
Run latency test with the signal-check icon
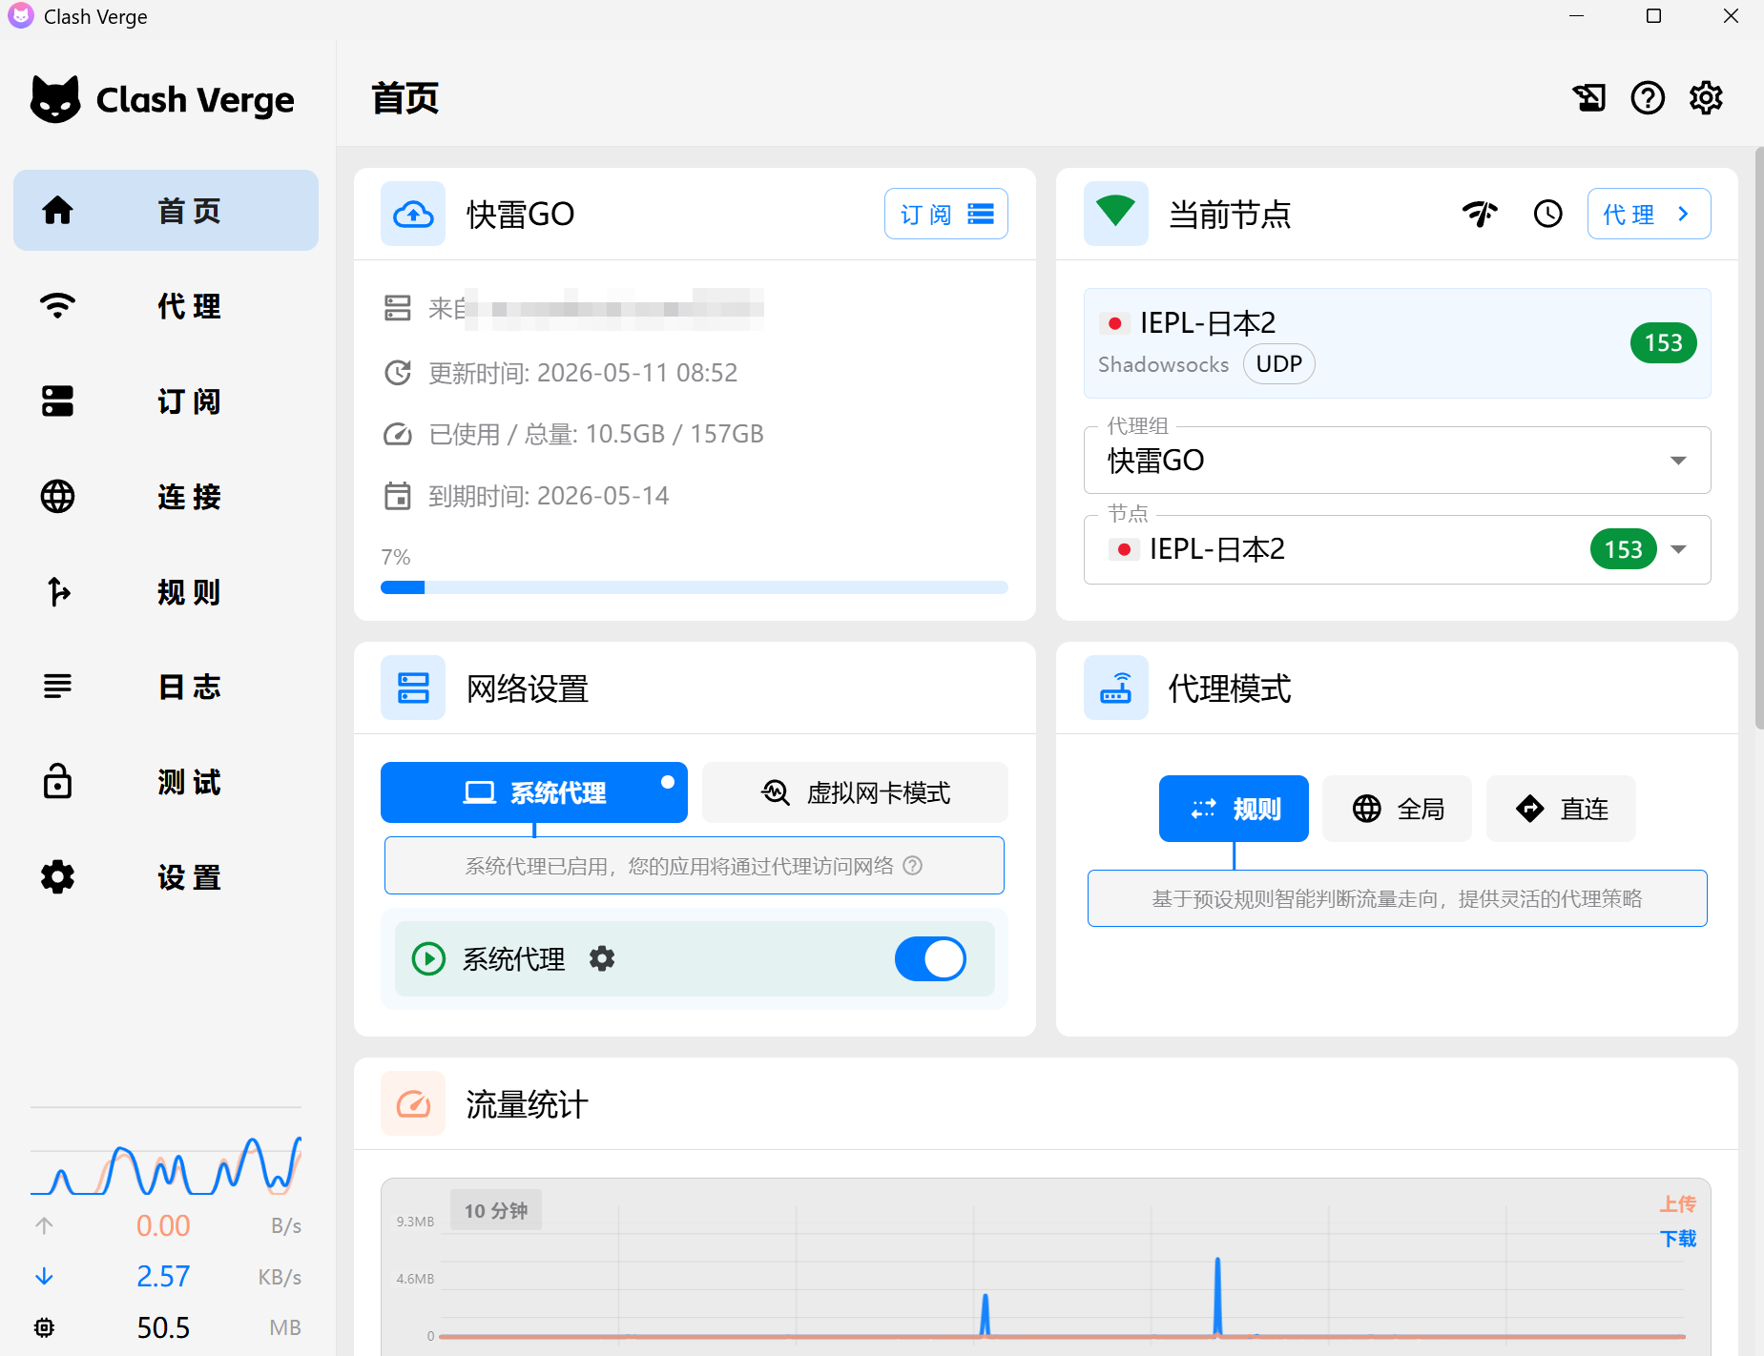[x=1480, y=214]
